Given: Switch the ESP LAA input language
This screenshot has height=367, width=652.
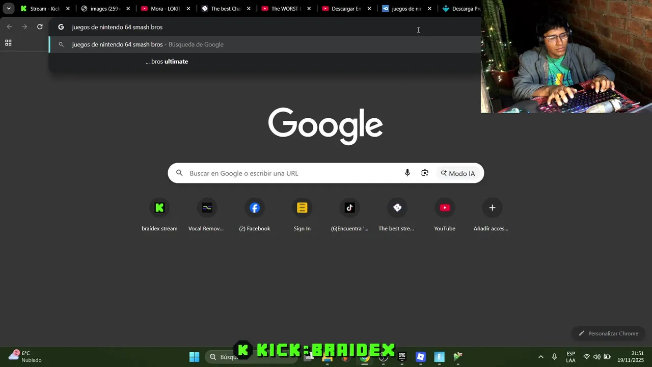Looking at the screenshot, I should click(x=570, y=357).
